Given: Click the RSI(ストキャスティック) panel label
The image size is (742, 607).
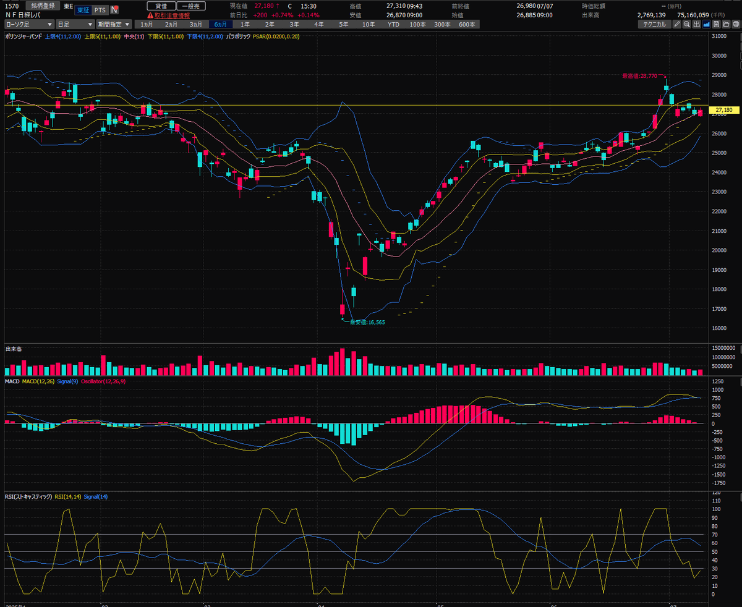Looking at the screenshot, I should pyautogui.click(x=28, y=496).
